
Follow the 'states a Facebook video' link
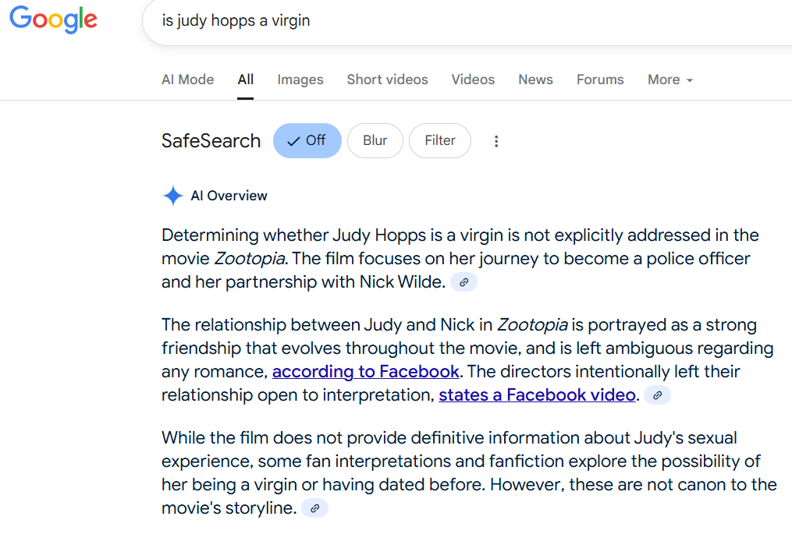click(x=537, y=395)
